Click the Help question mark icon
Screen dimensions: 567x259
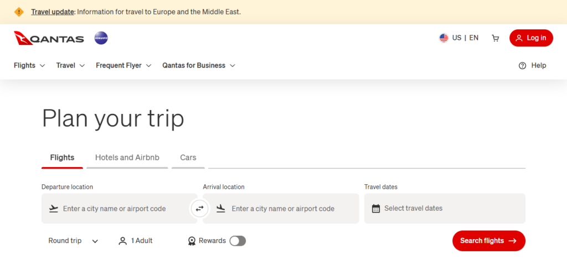pyautogui.click(x=522, y=66)
